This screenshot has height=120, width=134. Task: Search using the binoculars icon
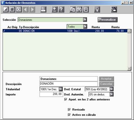pyautogui.click(x=79, y=9)
